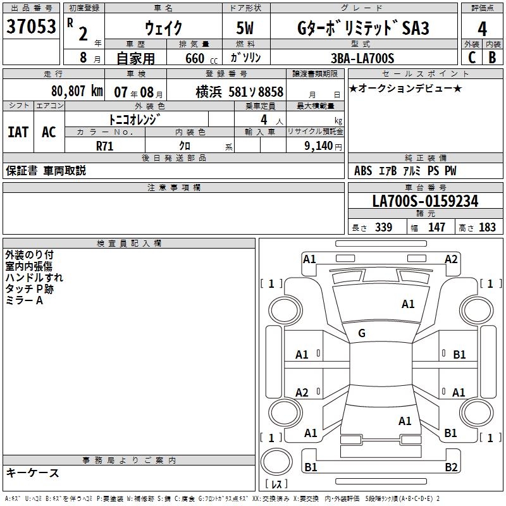Click the B2 mark on rear bumper
This screenshot has height=506, width=506.
click(451, 467)
